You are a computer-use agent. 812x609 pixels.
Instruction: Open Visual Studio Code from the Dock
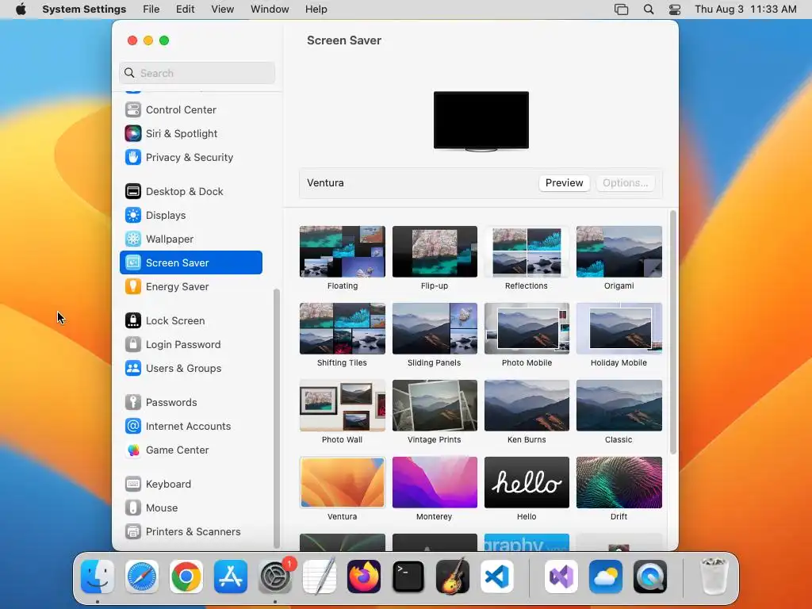[497, 576]
